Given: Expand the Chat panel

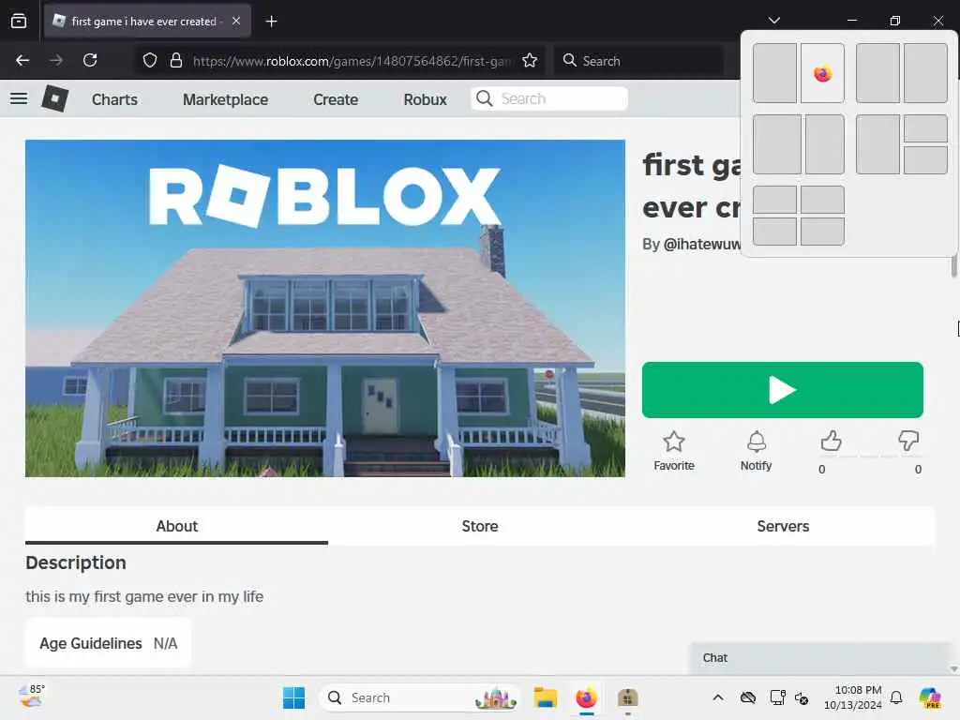Looking at the screenshot, I should point(819,657).
